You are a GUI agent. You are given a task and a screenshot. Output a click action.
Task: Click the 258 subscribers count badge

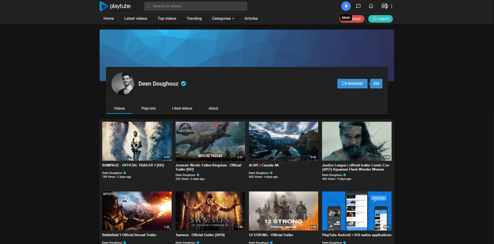pyautogui.click(x=376, y=84)
